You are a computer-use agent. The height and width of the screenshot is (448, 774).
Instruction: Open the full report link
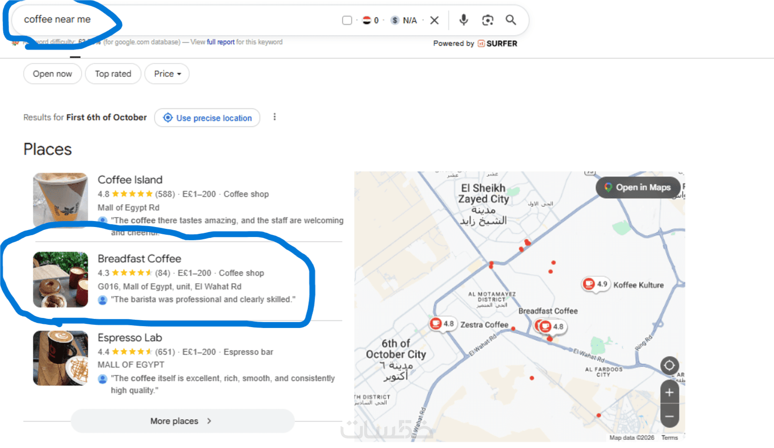[x=221, y=42]
